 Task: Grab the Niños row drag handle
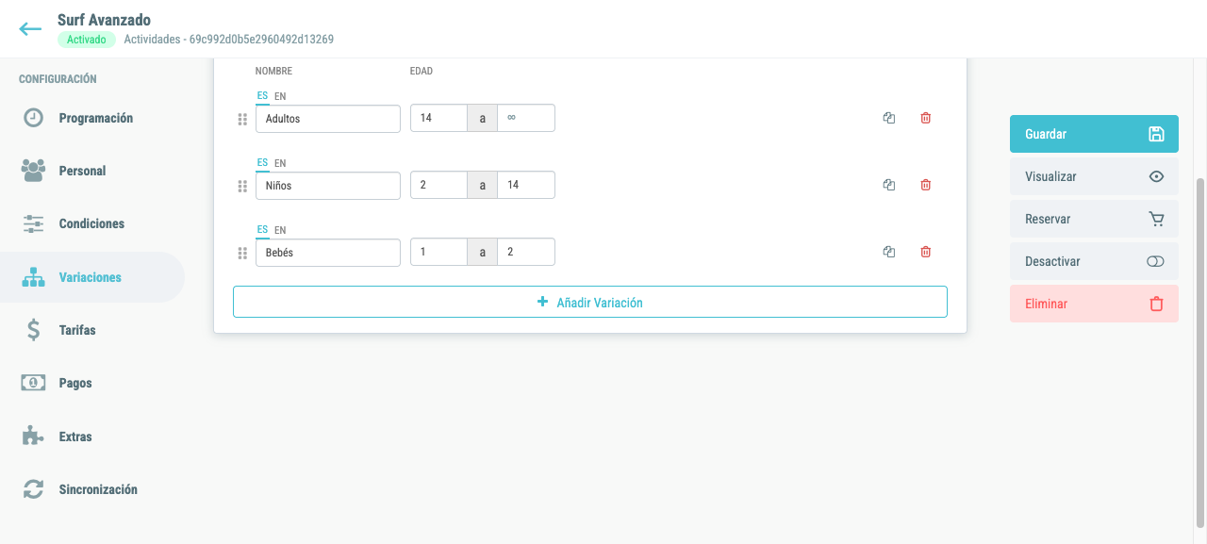242,186
